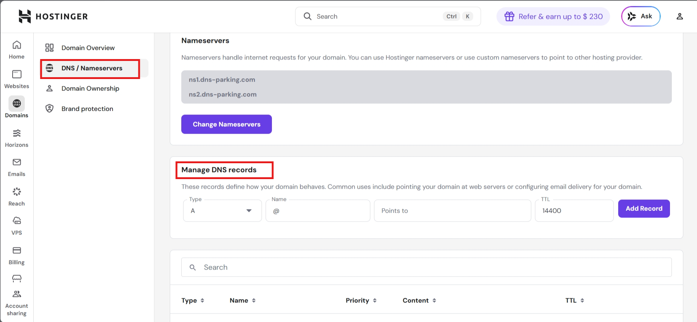697x322 pixels.
Task: Click the Change Nameservers button
Action: pyautogui.click(x=226, y=124)
